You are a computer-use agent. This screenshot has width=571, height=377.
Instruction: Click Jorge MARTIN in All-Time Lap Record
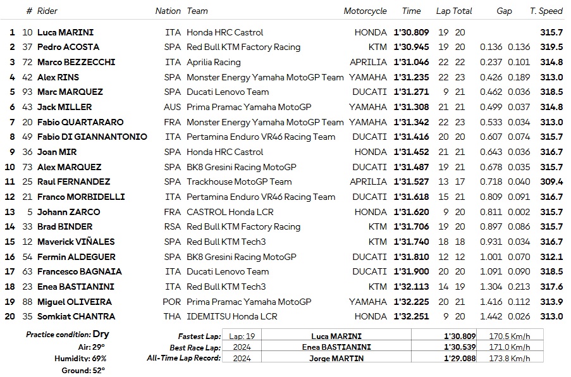point(336,358)
